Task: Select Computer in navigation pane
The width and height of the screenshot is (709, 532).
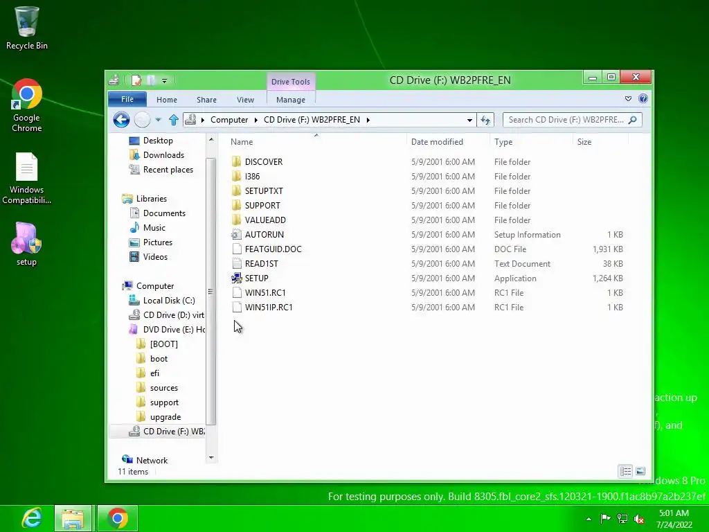Action: (154, 286)
